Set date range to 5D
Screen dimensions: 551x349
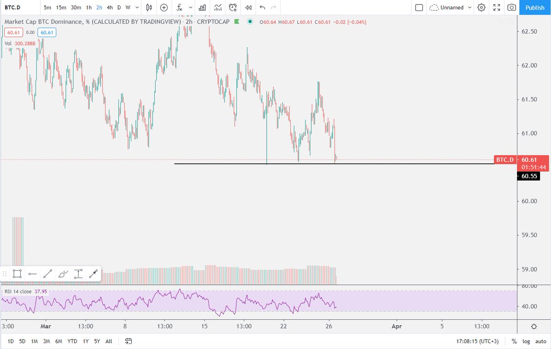[22, 341]
